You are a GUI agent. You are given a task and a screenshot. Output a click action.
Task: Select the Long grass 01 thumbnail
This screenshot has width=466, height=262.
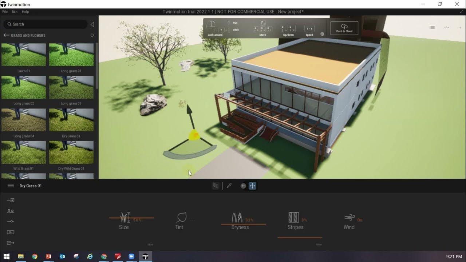pyautogui.click(x=71, y=55)
